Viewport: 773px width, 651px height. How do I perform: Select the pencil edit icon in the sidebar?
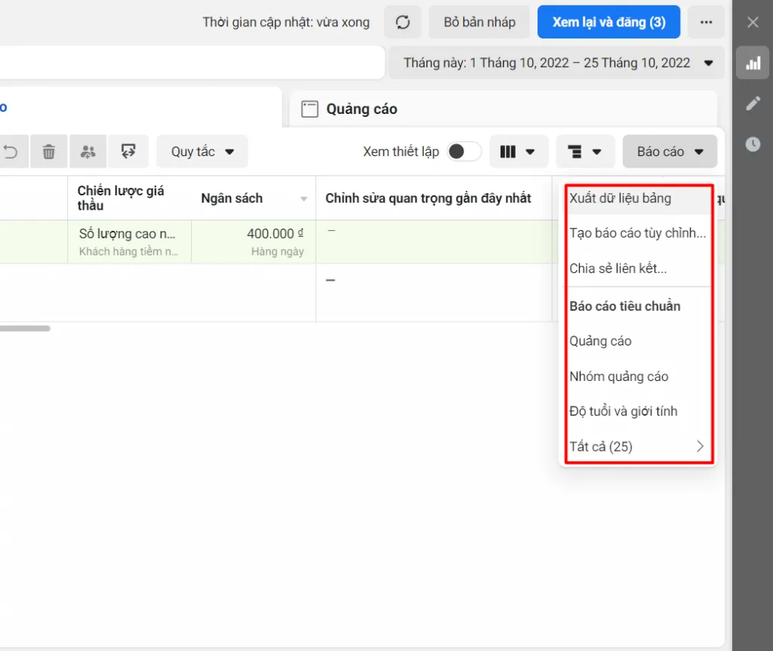(753, 103)
